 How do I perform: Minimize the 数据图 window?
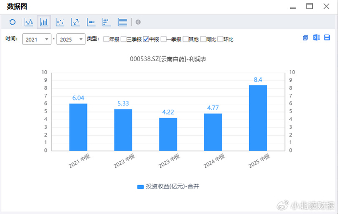click(x=293, y=8)
